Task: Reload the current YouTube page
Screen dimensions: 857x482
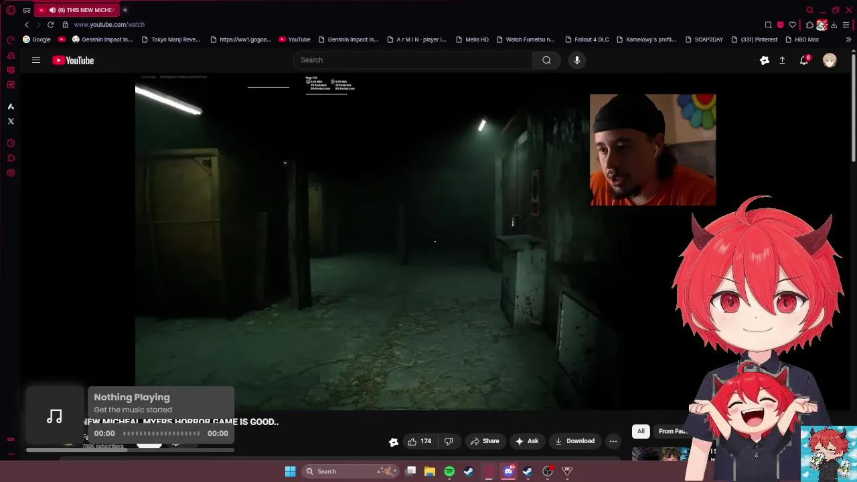Action: click(x=50, y=25)
